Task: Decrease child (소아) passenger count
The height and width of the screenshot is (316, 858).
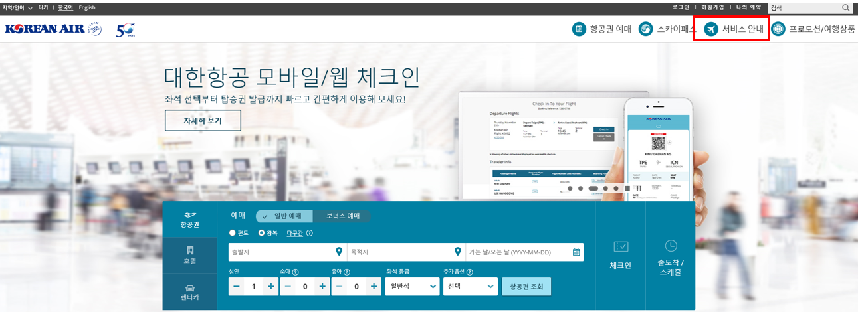Action: click(x=288, y=287)
